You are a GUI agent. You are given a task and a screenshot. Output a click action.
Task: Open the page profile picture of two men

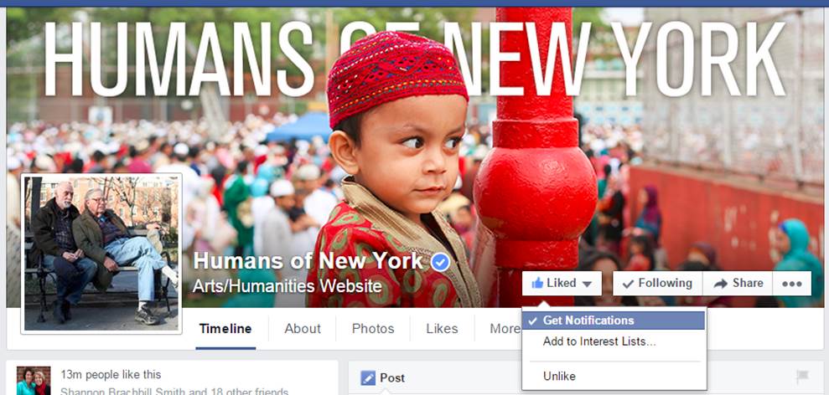(x=101, y=254)
